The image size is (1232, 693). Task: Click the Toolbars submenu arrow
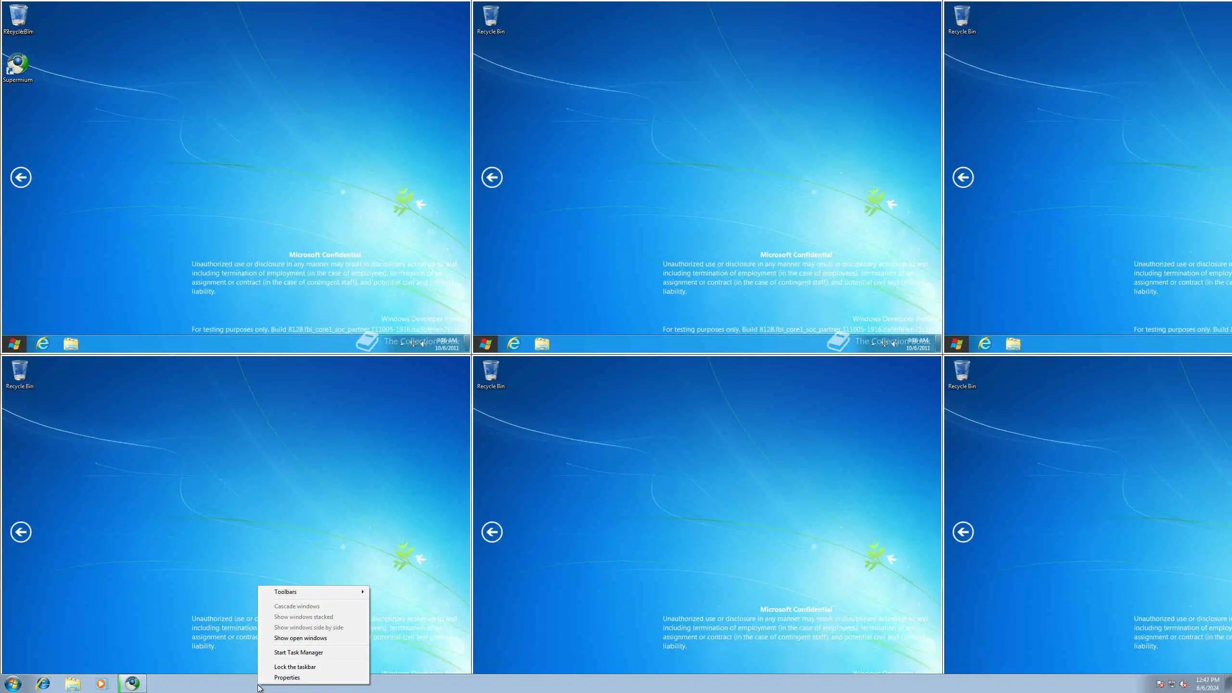point(362,591)
